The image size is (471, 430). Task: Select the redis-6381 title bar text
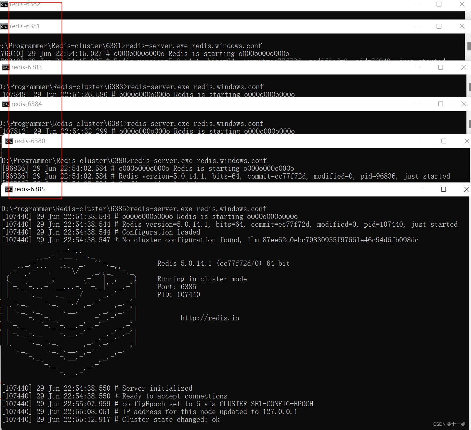25,26
